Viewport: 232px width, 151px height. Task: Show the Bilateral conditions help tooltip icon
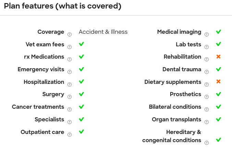(x=207, y=109)
